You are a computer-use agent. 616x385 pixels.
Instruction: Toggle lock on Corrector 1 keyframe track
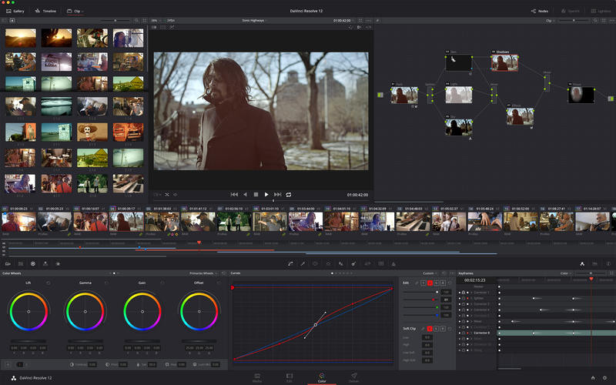(464, 293)
